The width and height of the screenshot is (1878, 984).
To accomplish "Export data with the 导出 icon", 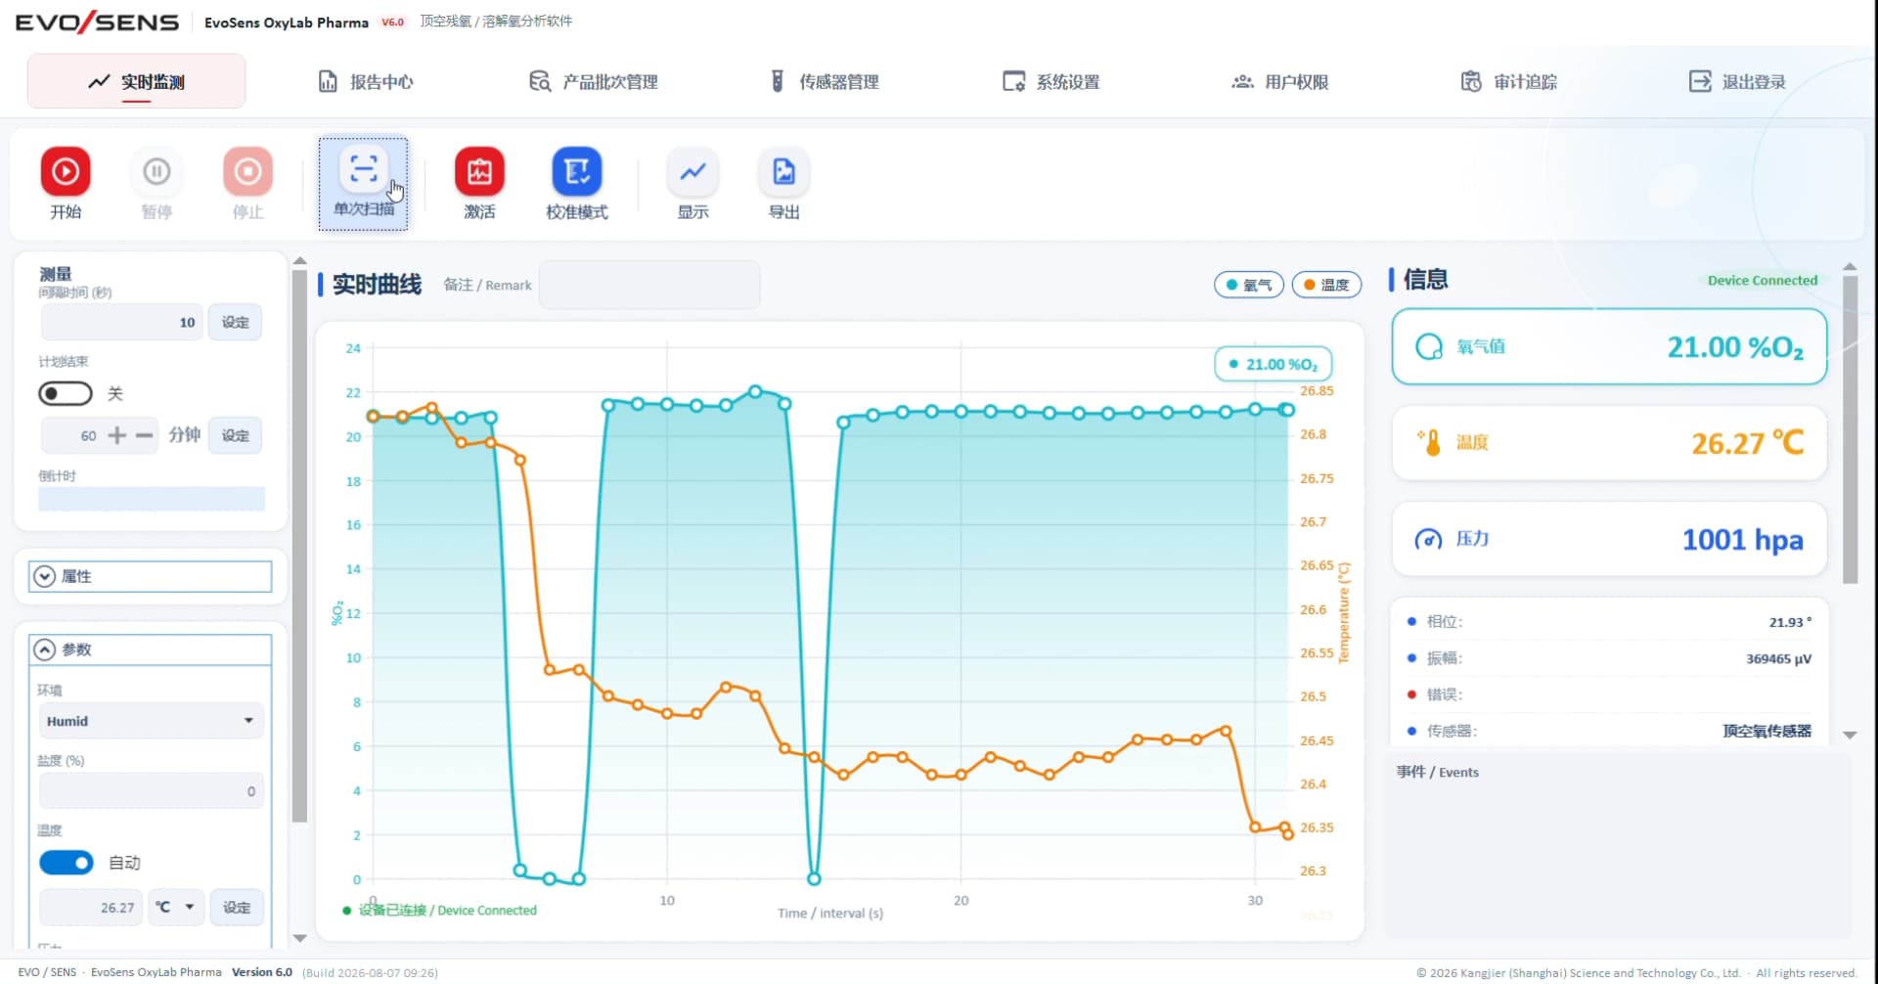I will coord(783,172).
